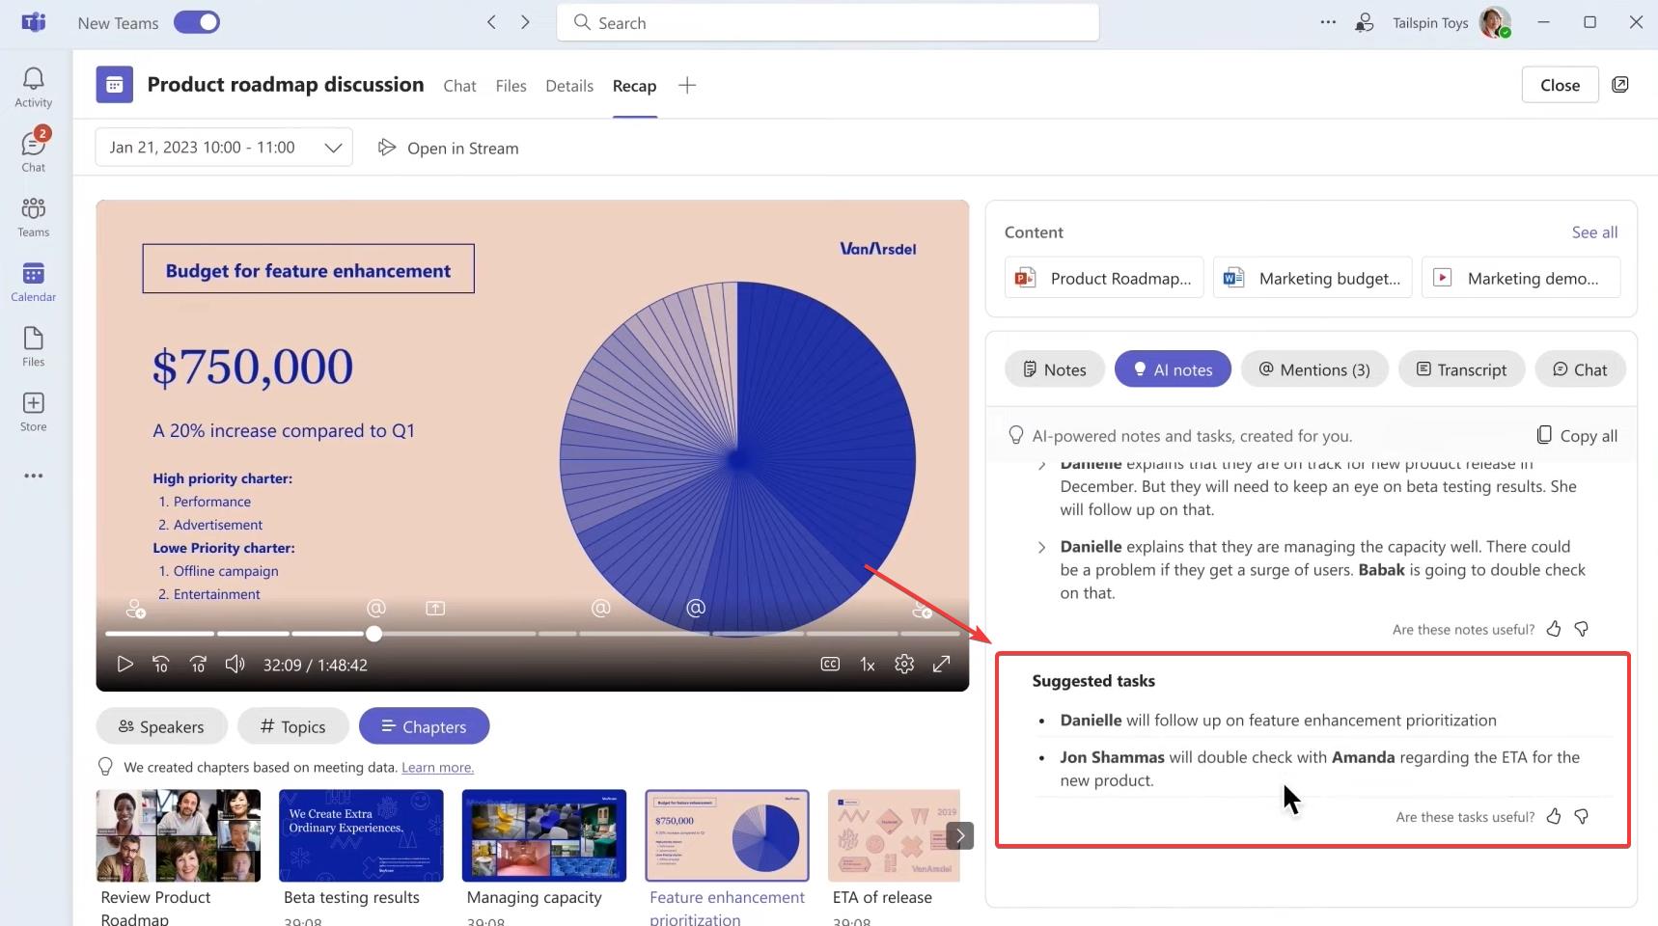Pop out meeting into new window
Viewport: 1658px width, 926px height.
(1620, 85)
